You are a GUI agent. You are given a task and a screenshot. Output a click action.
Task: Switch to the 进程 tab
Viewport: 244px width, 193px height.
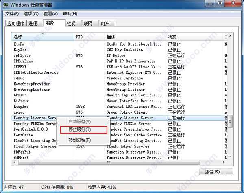coord(35,24)
